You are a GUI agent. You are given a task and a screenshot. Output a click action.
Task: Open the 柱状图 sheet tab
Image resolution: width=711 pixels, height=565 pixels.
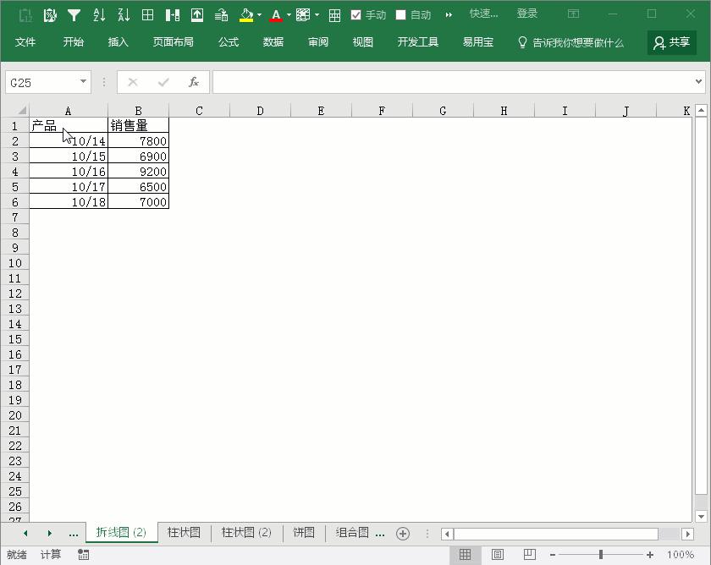click(x=184, y=533)
